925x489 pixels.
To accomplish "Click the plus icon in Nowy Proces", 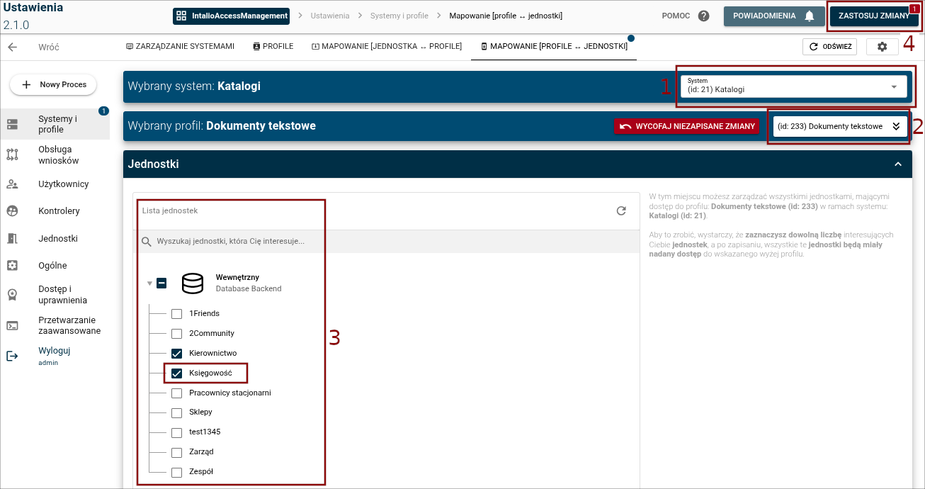I will [27, 84].
